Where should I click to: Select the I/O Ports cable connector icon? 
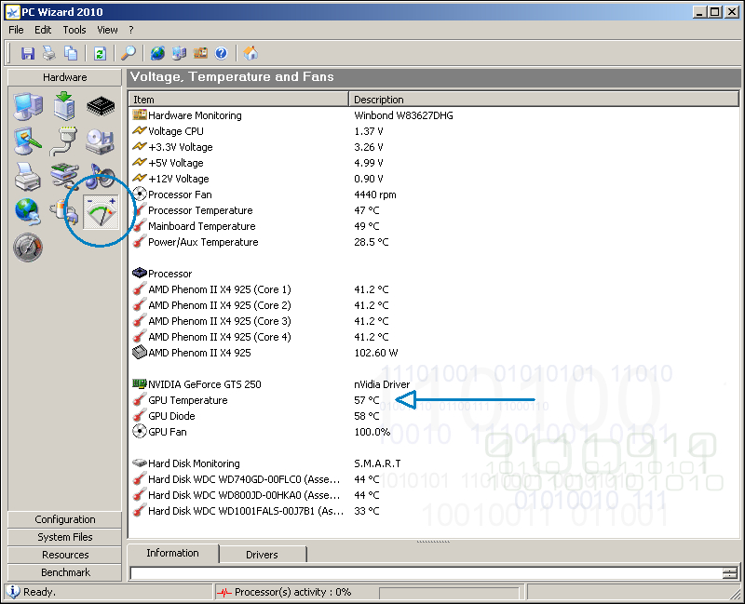click(64, 141)
